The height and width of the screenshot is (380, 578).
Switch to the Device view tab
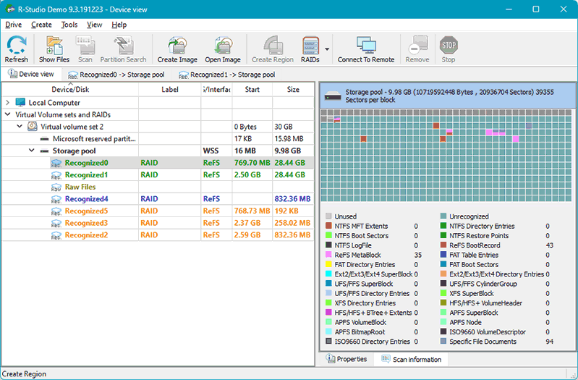31,74
